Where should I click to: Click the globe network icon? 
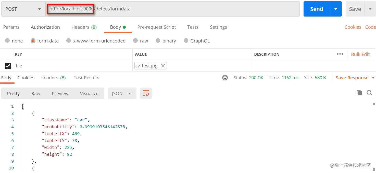225,78
